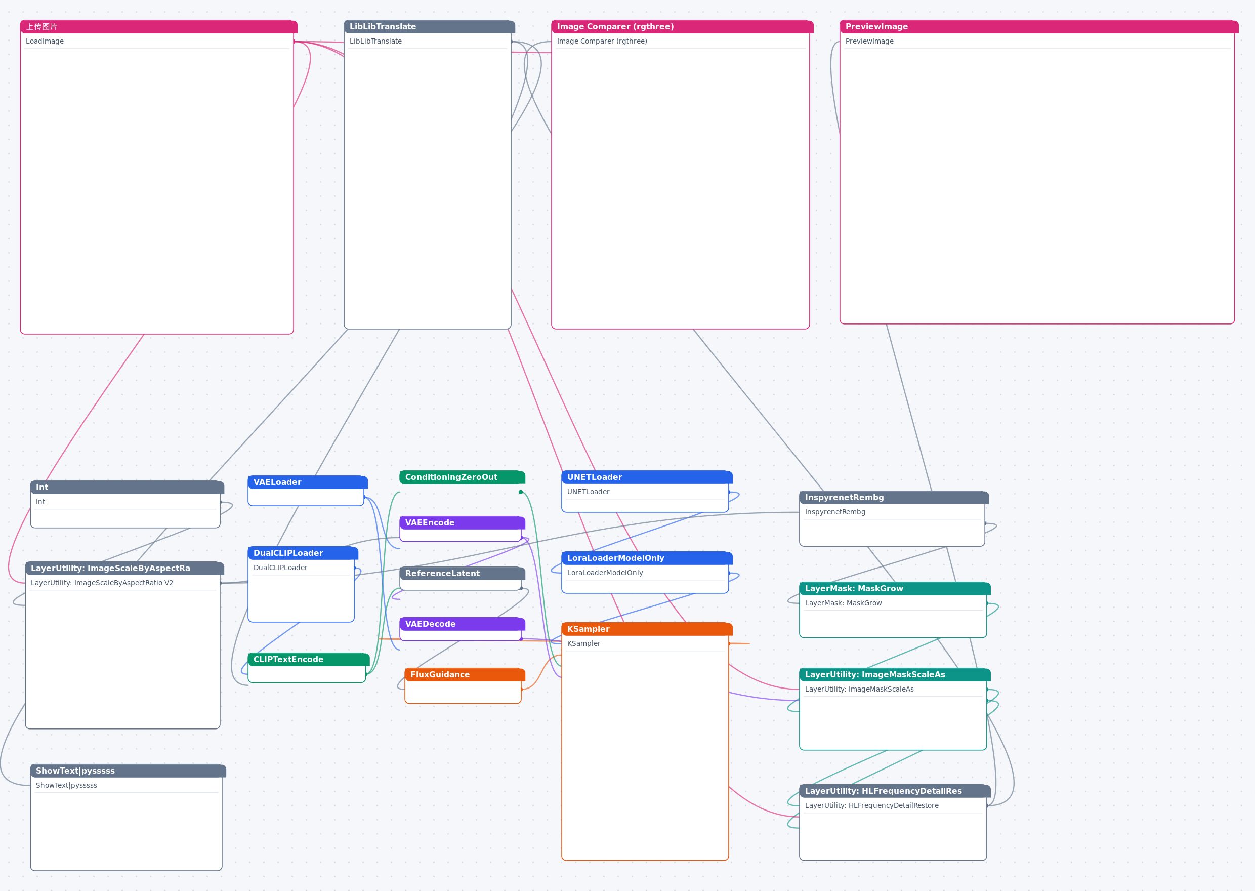This screenshot has width=1255, height=891.
Task: Select the Image Comparer (rgthree) node header
Action: [x=682, y=26]
